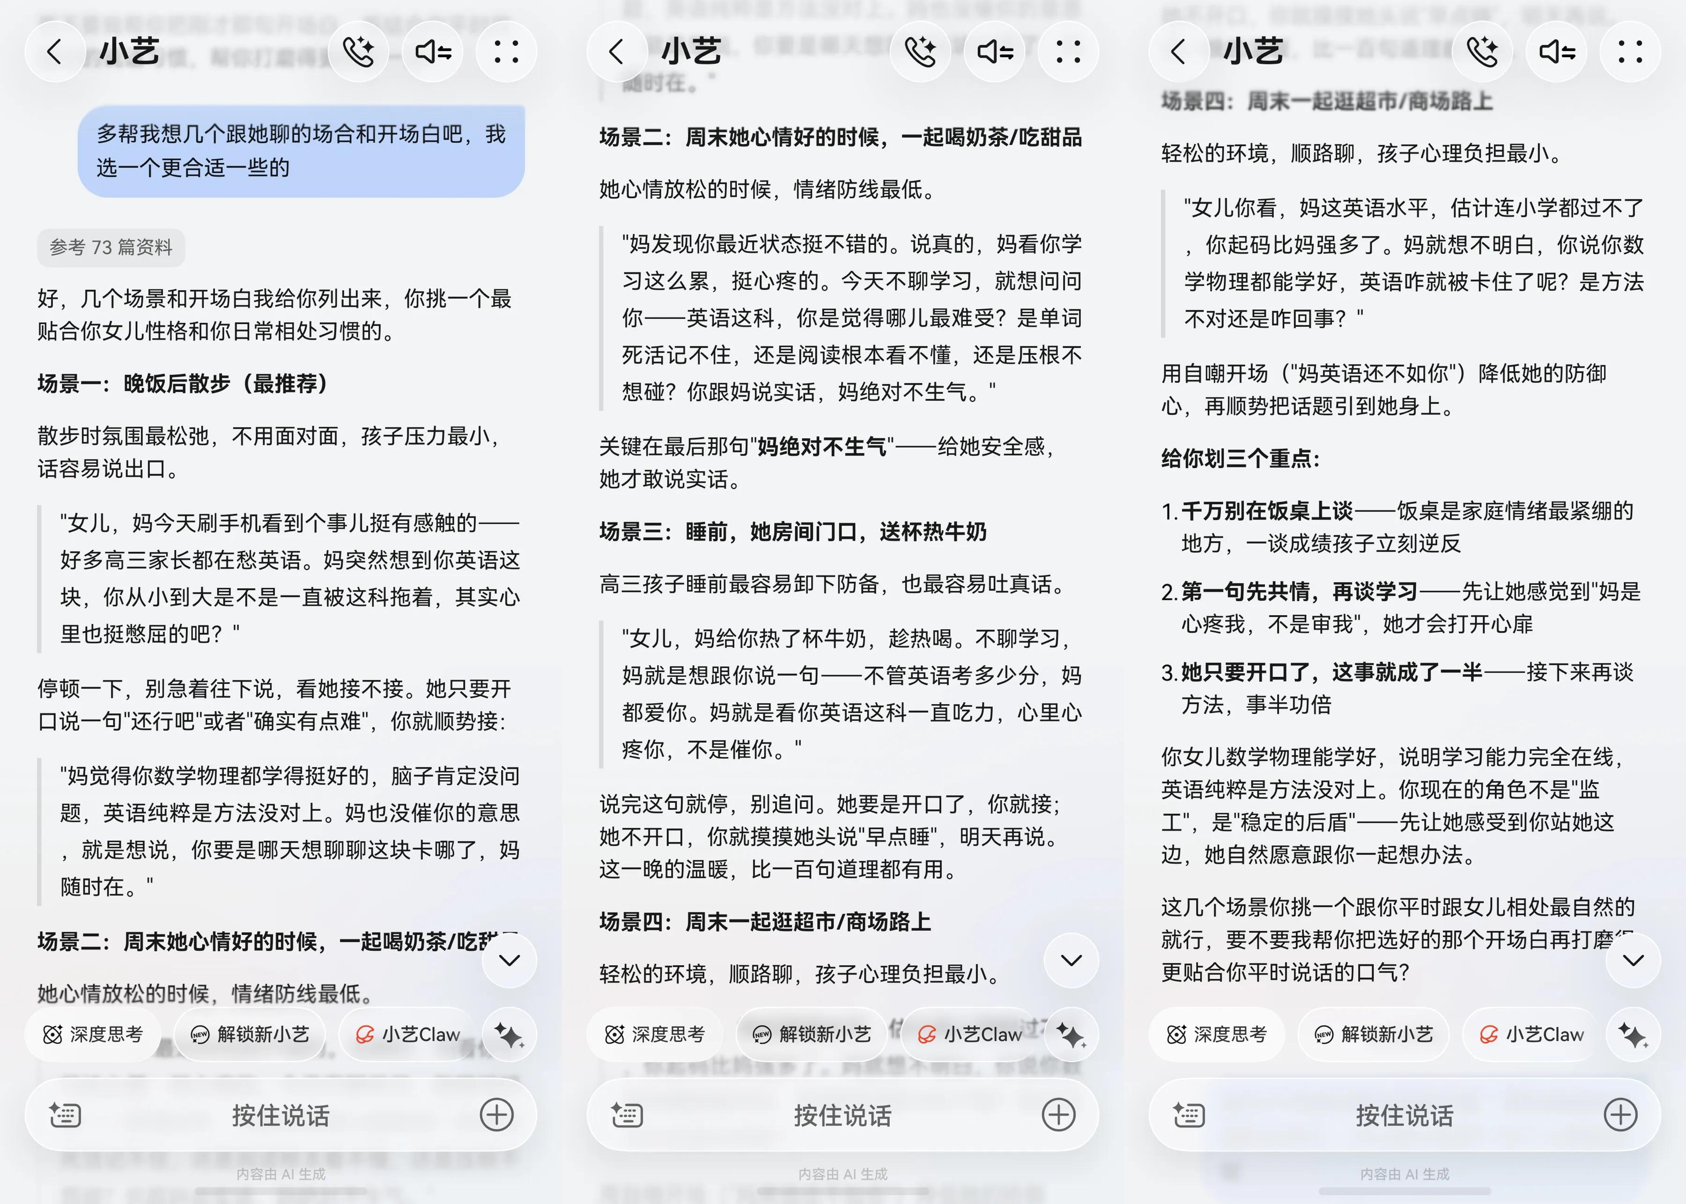This screenshot has width=1686, height=1204.
Task: Toggle speaker read-aloud in right screen
Action: pos(1557,52)
